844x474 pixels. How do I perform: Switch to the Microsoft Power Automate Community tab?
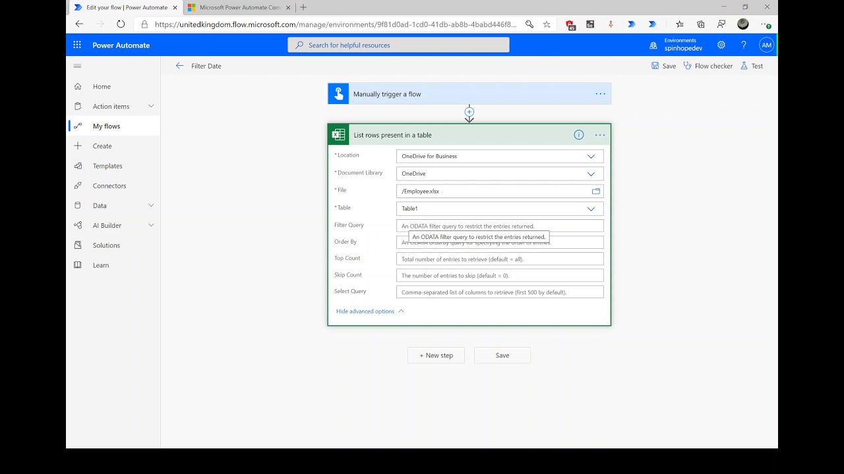[238, 7]
